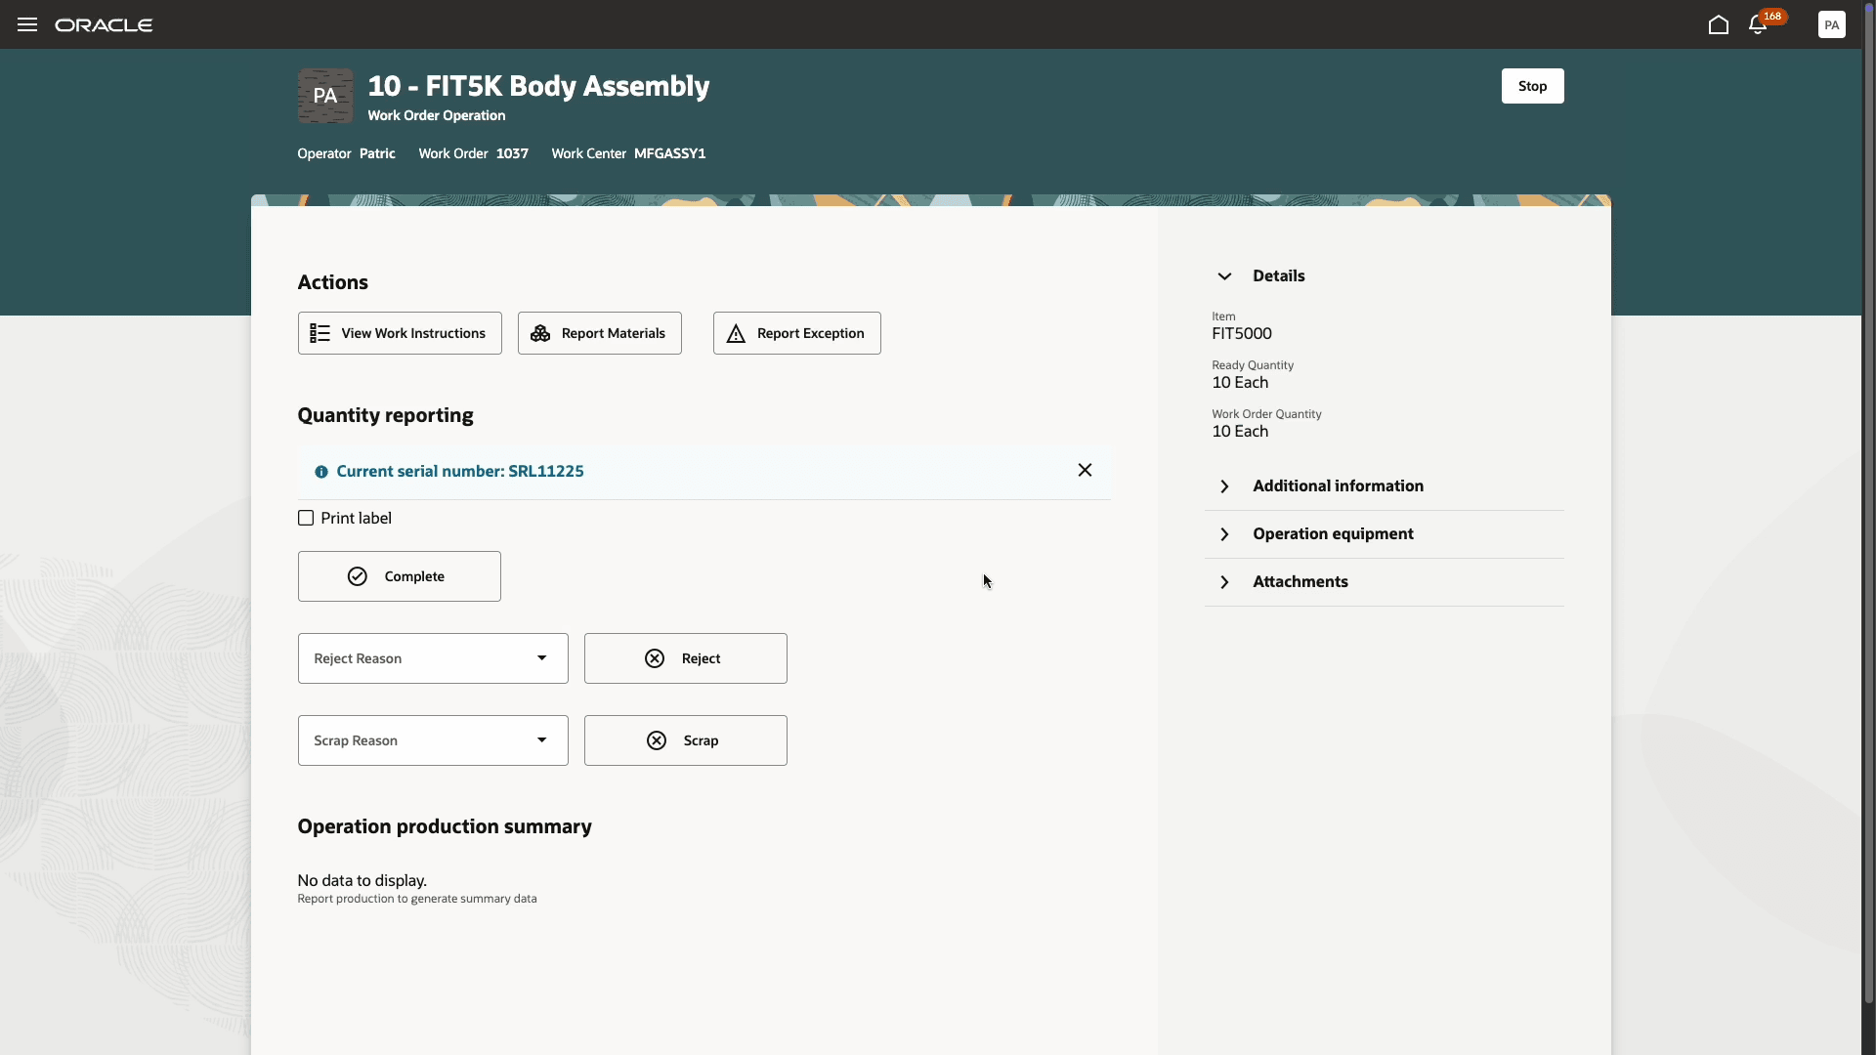Click the Complete button

tap(399, 576)
